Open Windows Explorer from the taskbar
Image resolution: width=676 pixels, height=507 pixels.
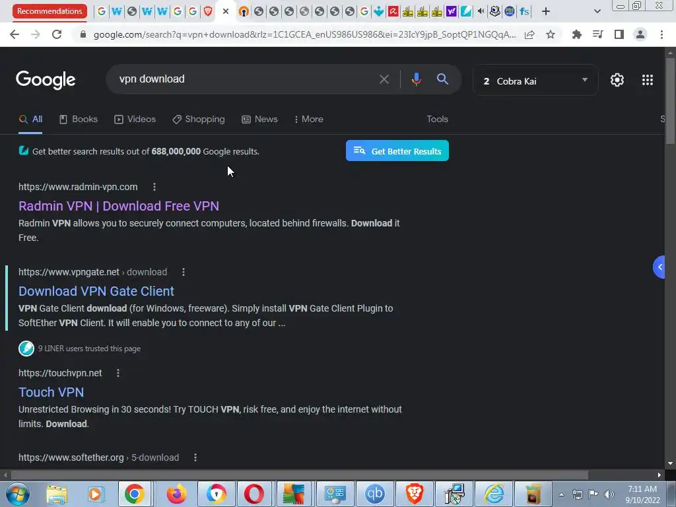57,494
